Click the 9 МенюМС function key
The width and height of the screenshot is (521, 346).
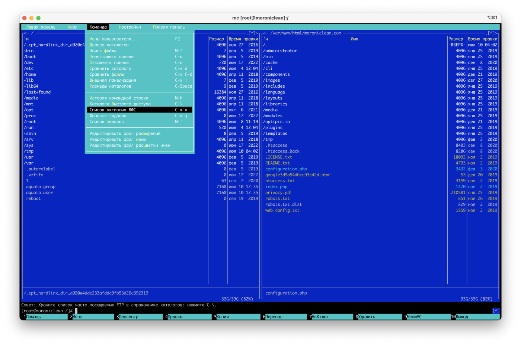pyautogui.click(x=427, y=317)
